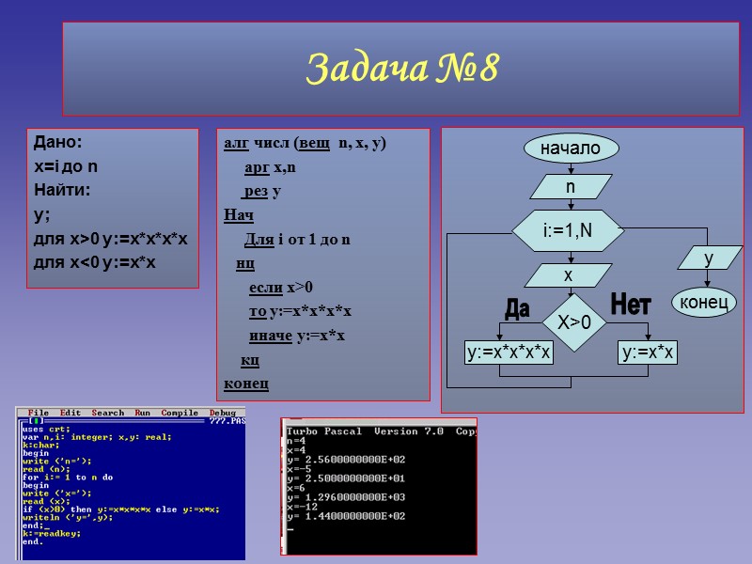752x564 pixels.
Task: Click the "y:=x*x*x*x" process box
Action: 509,351
